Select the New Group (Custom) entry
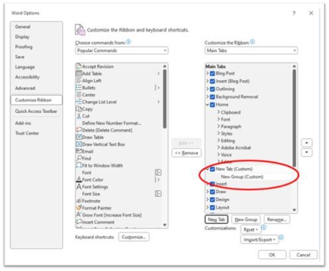This screenshot has height=271, width=329. click(242, 176)
